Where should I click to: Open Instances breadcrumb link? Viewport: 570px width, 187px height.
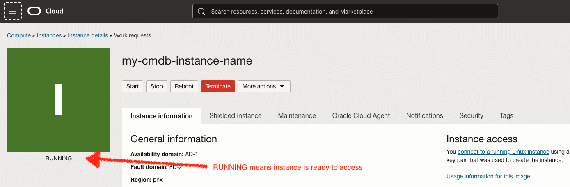pyautogui.click(x=49, y=35)
